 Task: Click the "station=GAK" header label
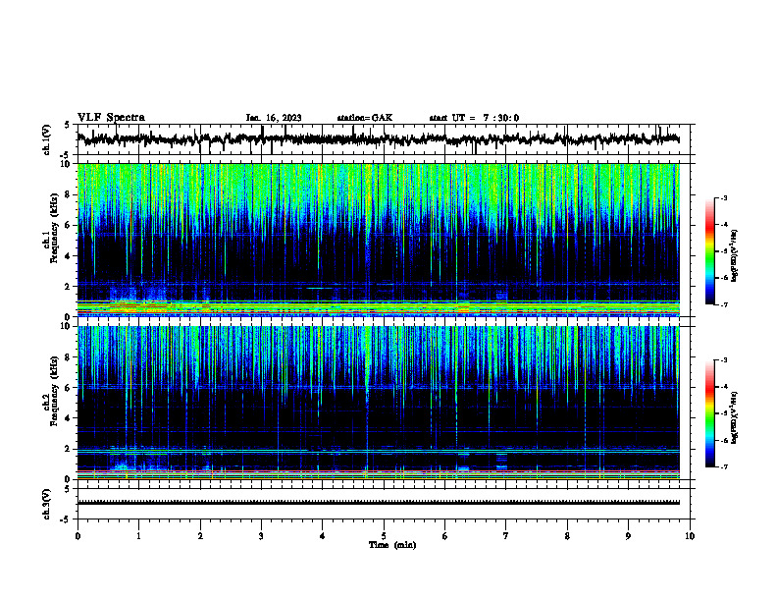click(365, 118)
